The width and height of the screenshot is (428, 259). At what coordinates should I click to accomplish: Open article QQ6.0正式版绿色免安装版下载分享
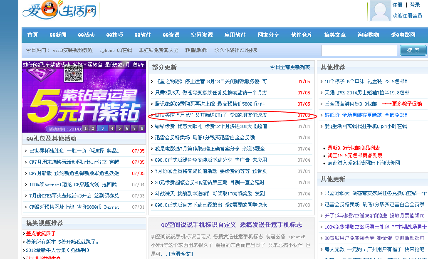tap(211, 160)
